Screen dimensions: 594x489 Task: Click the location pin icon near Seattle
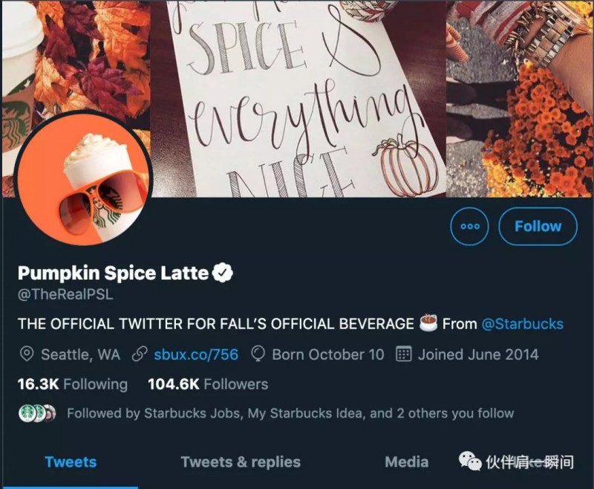[x=27, y=354]
